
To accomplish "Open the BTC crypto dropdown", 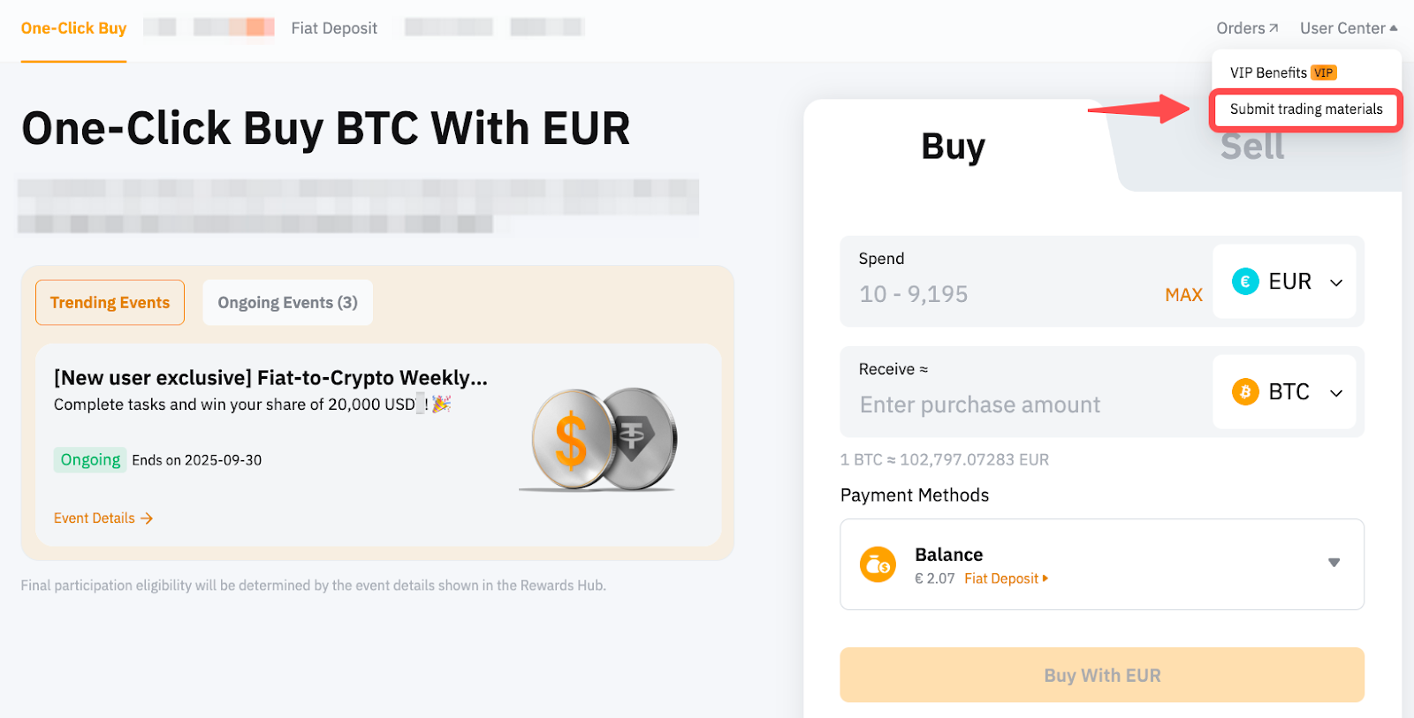I will pyautogui.click(x=1336, y=393).
